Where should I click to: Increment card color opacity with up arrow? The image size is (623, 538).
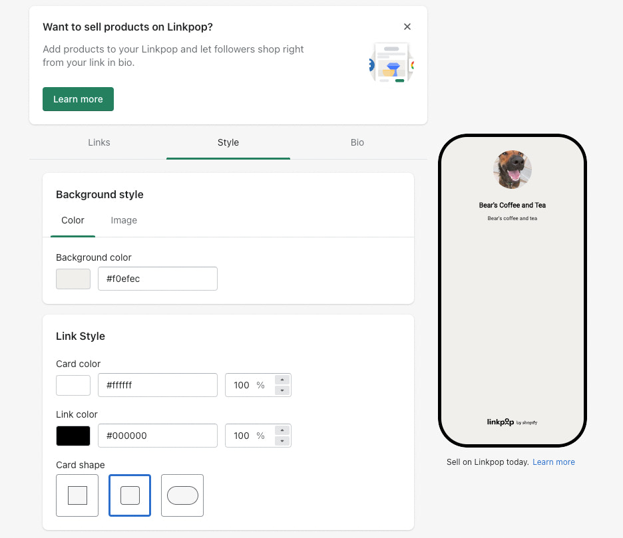[282, 380]
